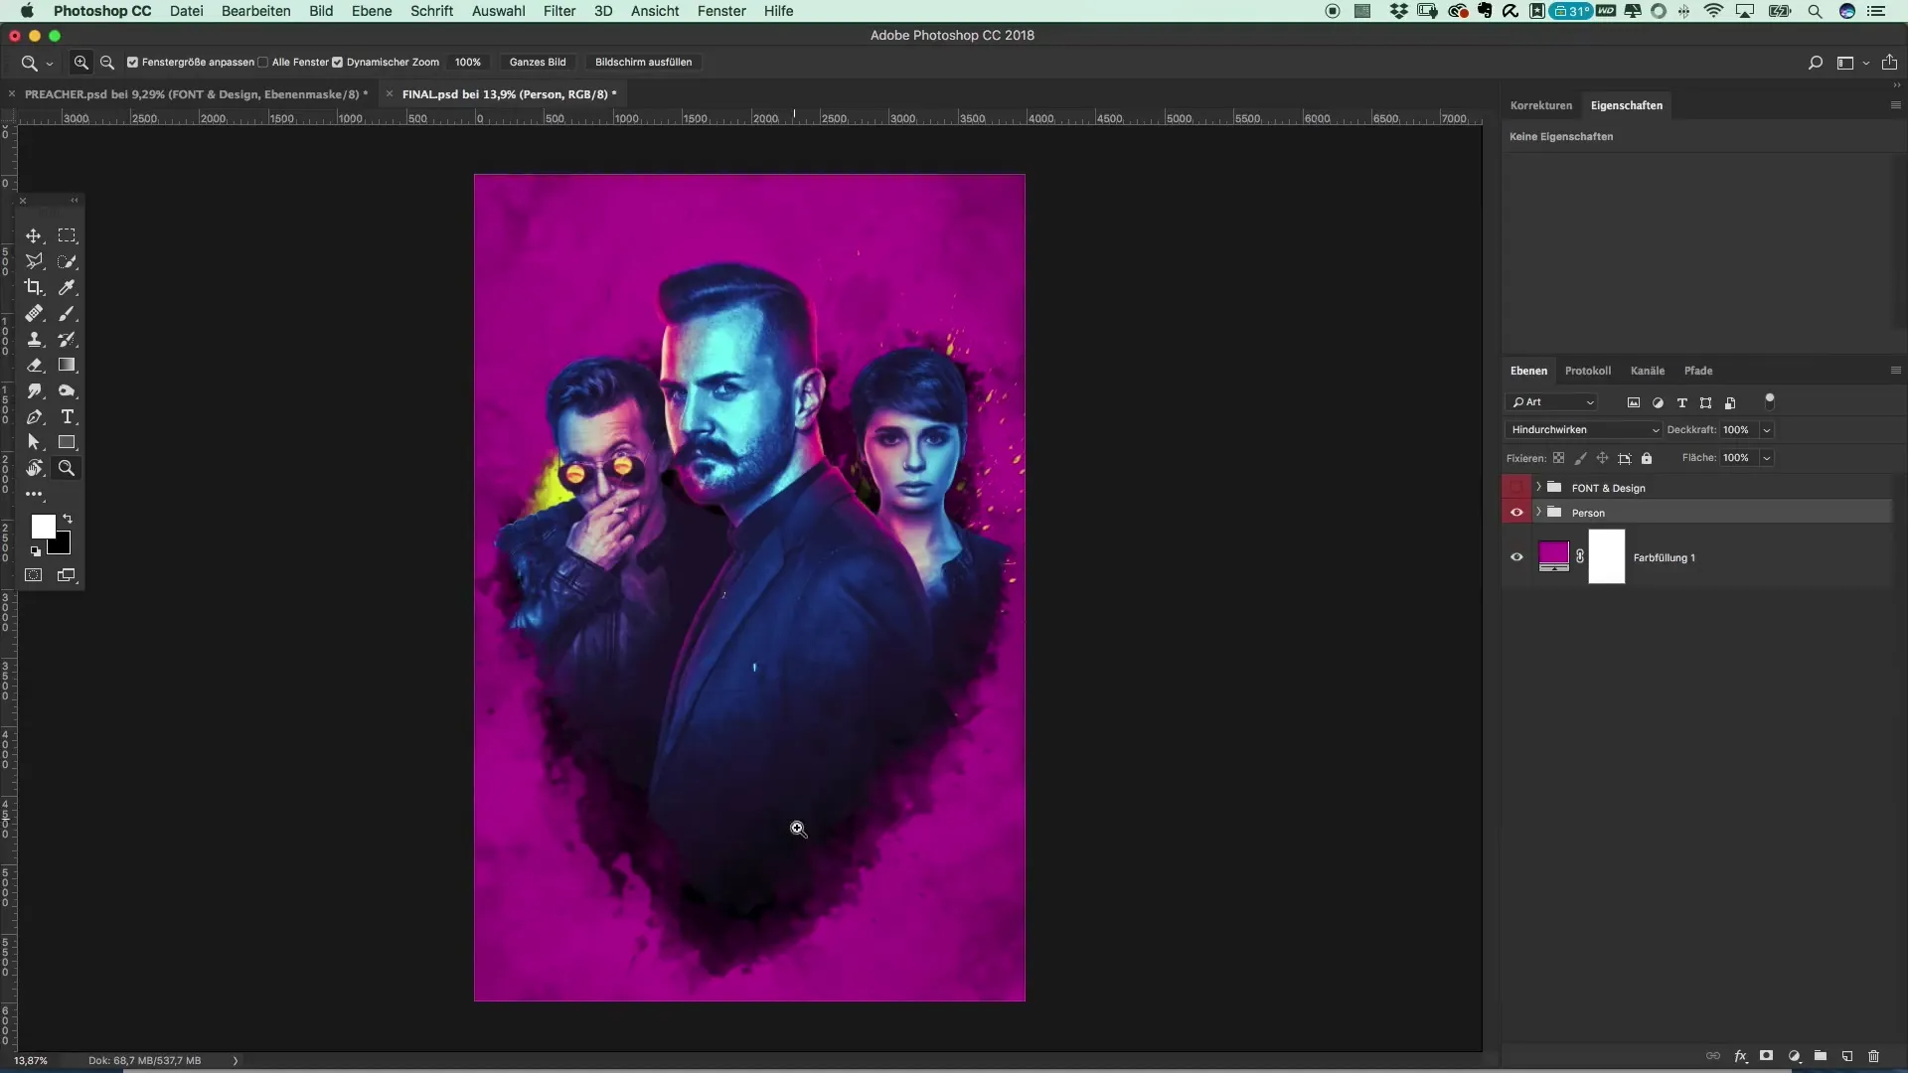This screenshot has width=1908, height=1073.
Task: Toggle Quick Mask mode
Action: [x=34, y=575]
